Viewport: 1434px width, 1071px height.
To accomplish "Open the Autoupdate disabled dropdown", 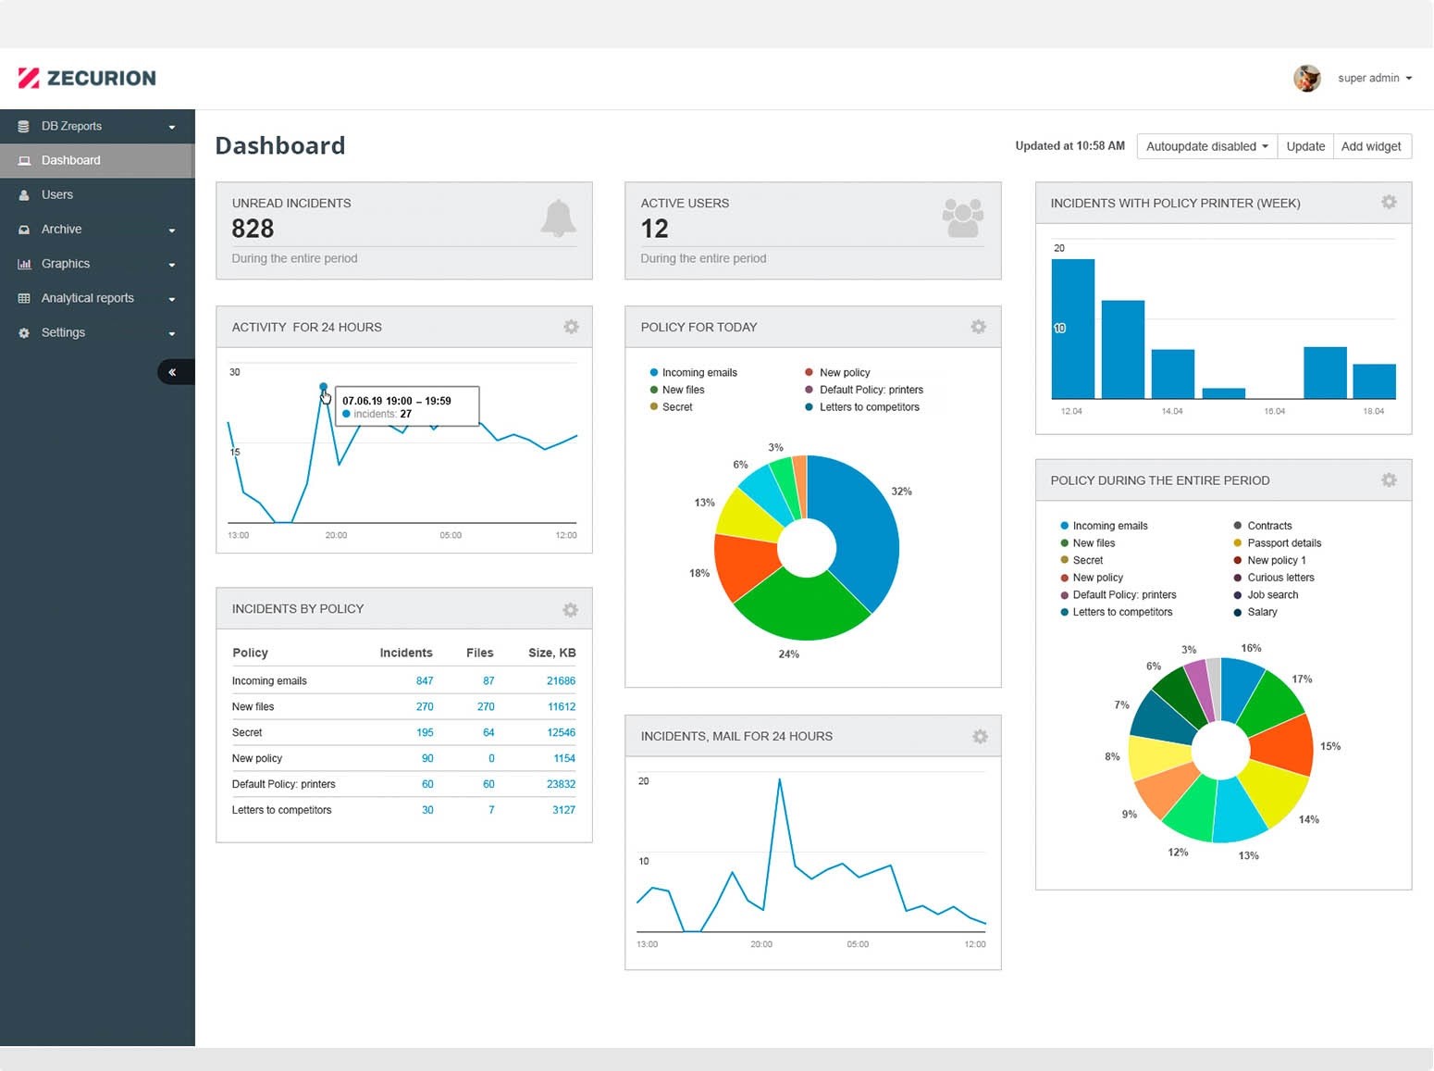I will click(1205, 146).
